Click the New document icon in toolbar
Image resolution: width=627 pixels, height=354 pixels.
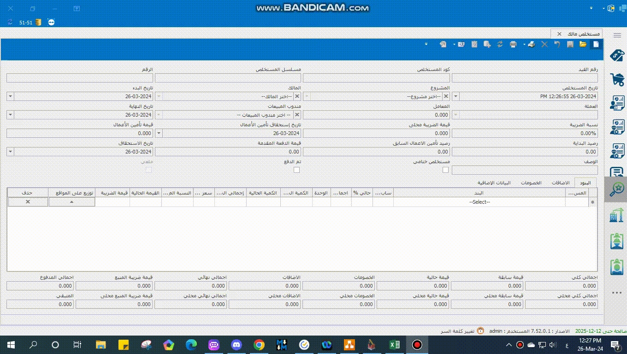[x=596, y=44]
